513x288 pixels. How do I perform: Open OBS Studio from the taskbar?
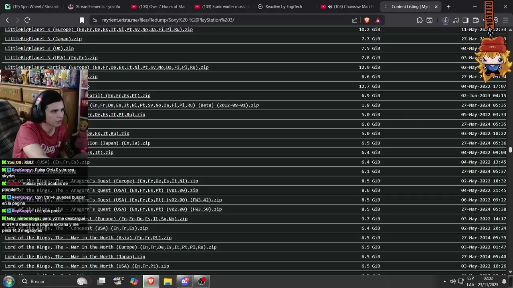click(x=202, y=281)
